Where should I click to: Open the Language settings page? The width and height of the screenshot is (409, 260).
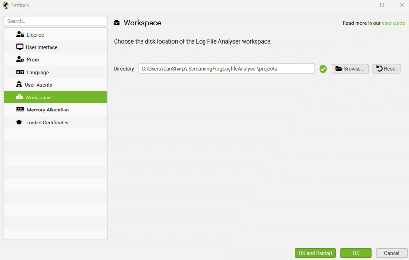[55, 72]
